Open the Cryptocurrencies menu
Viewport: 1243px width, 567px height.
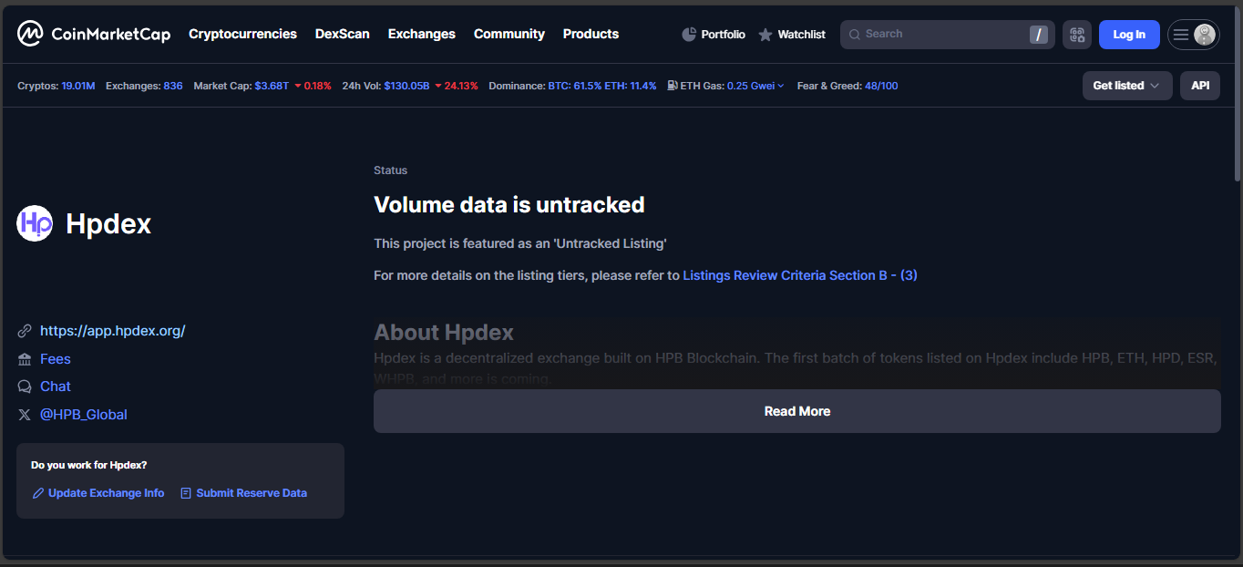click(242, 34)
